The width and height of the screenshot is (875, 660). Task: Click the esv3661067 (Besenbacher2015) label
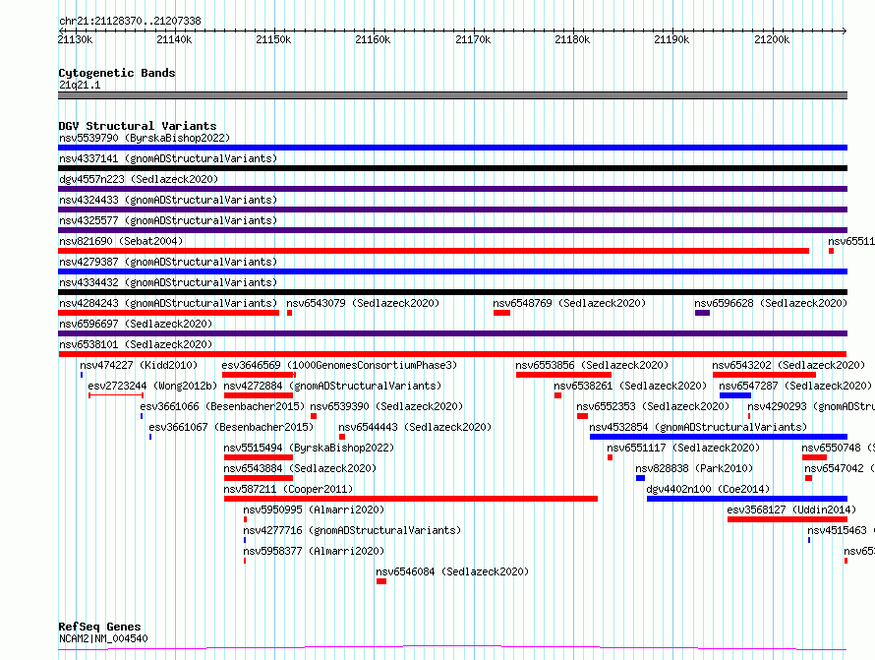click(231, 427)
